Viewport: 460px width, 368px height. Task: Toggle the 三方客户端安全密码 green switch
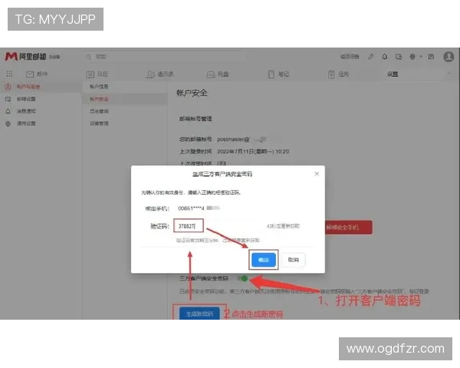(243, 278)
